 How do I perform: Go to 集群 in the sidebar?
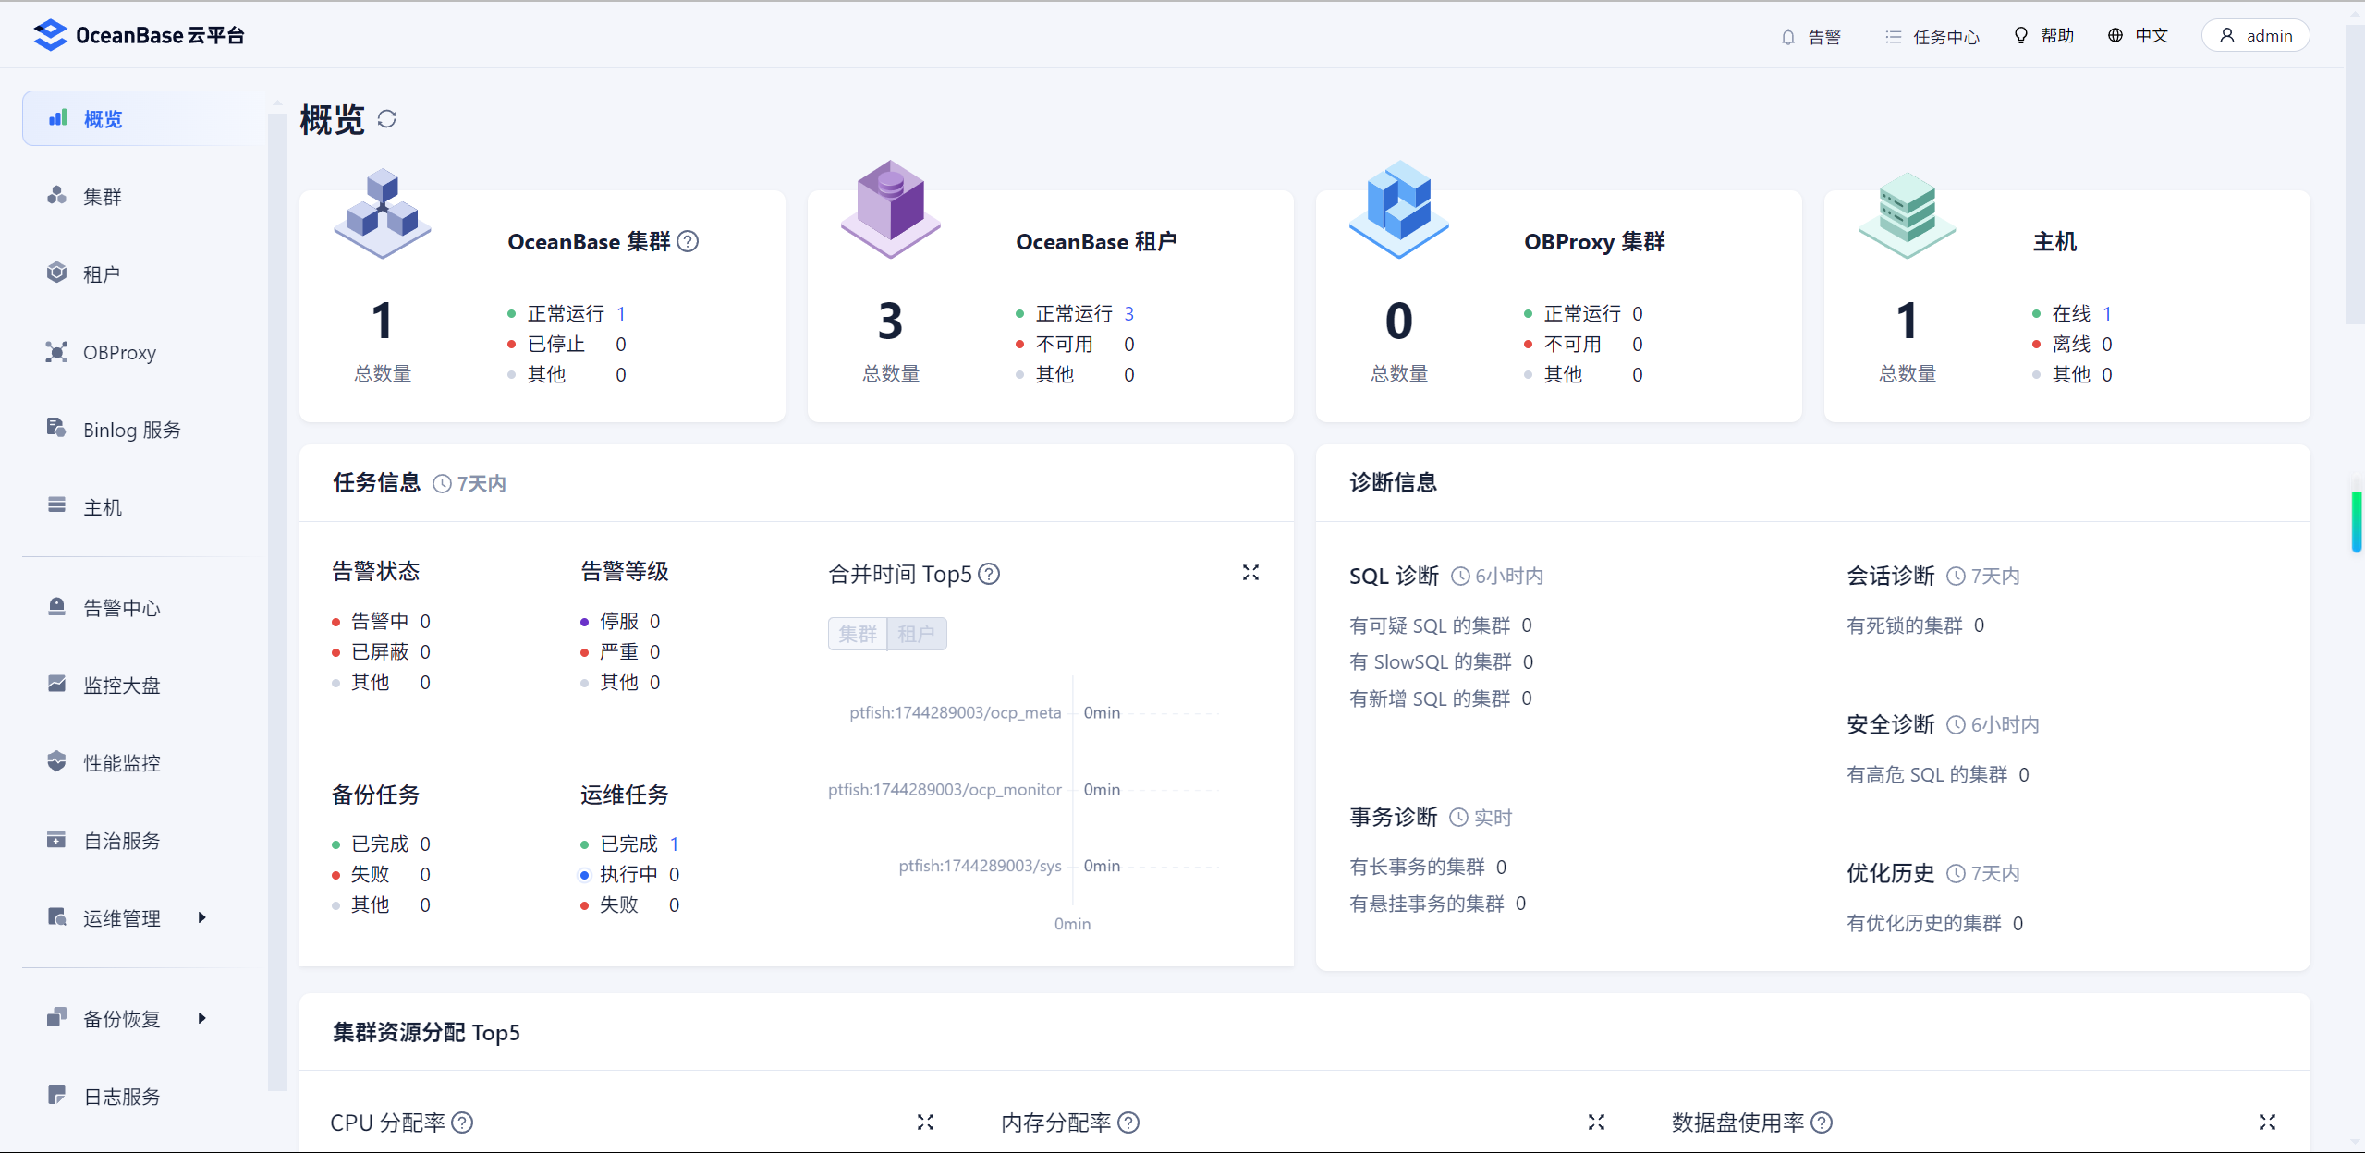[103, 196]
